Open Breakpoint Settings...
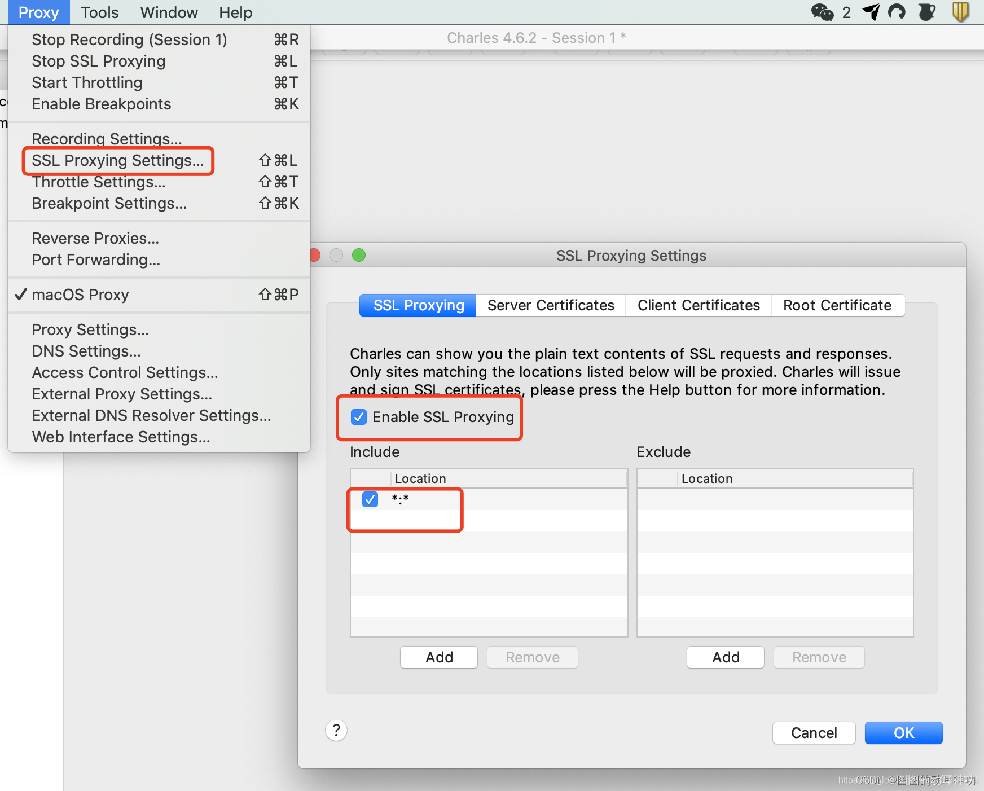984x791 pixels. [159, 203]
